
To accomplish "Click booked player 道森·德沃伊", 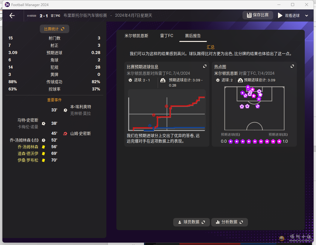I will pyautogui.click(x=28, y=154).
